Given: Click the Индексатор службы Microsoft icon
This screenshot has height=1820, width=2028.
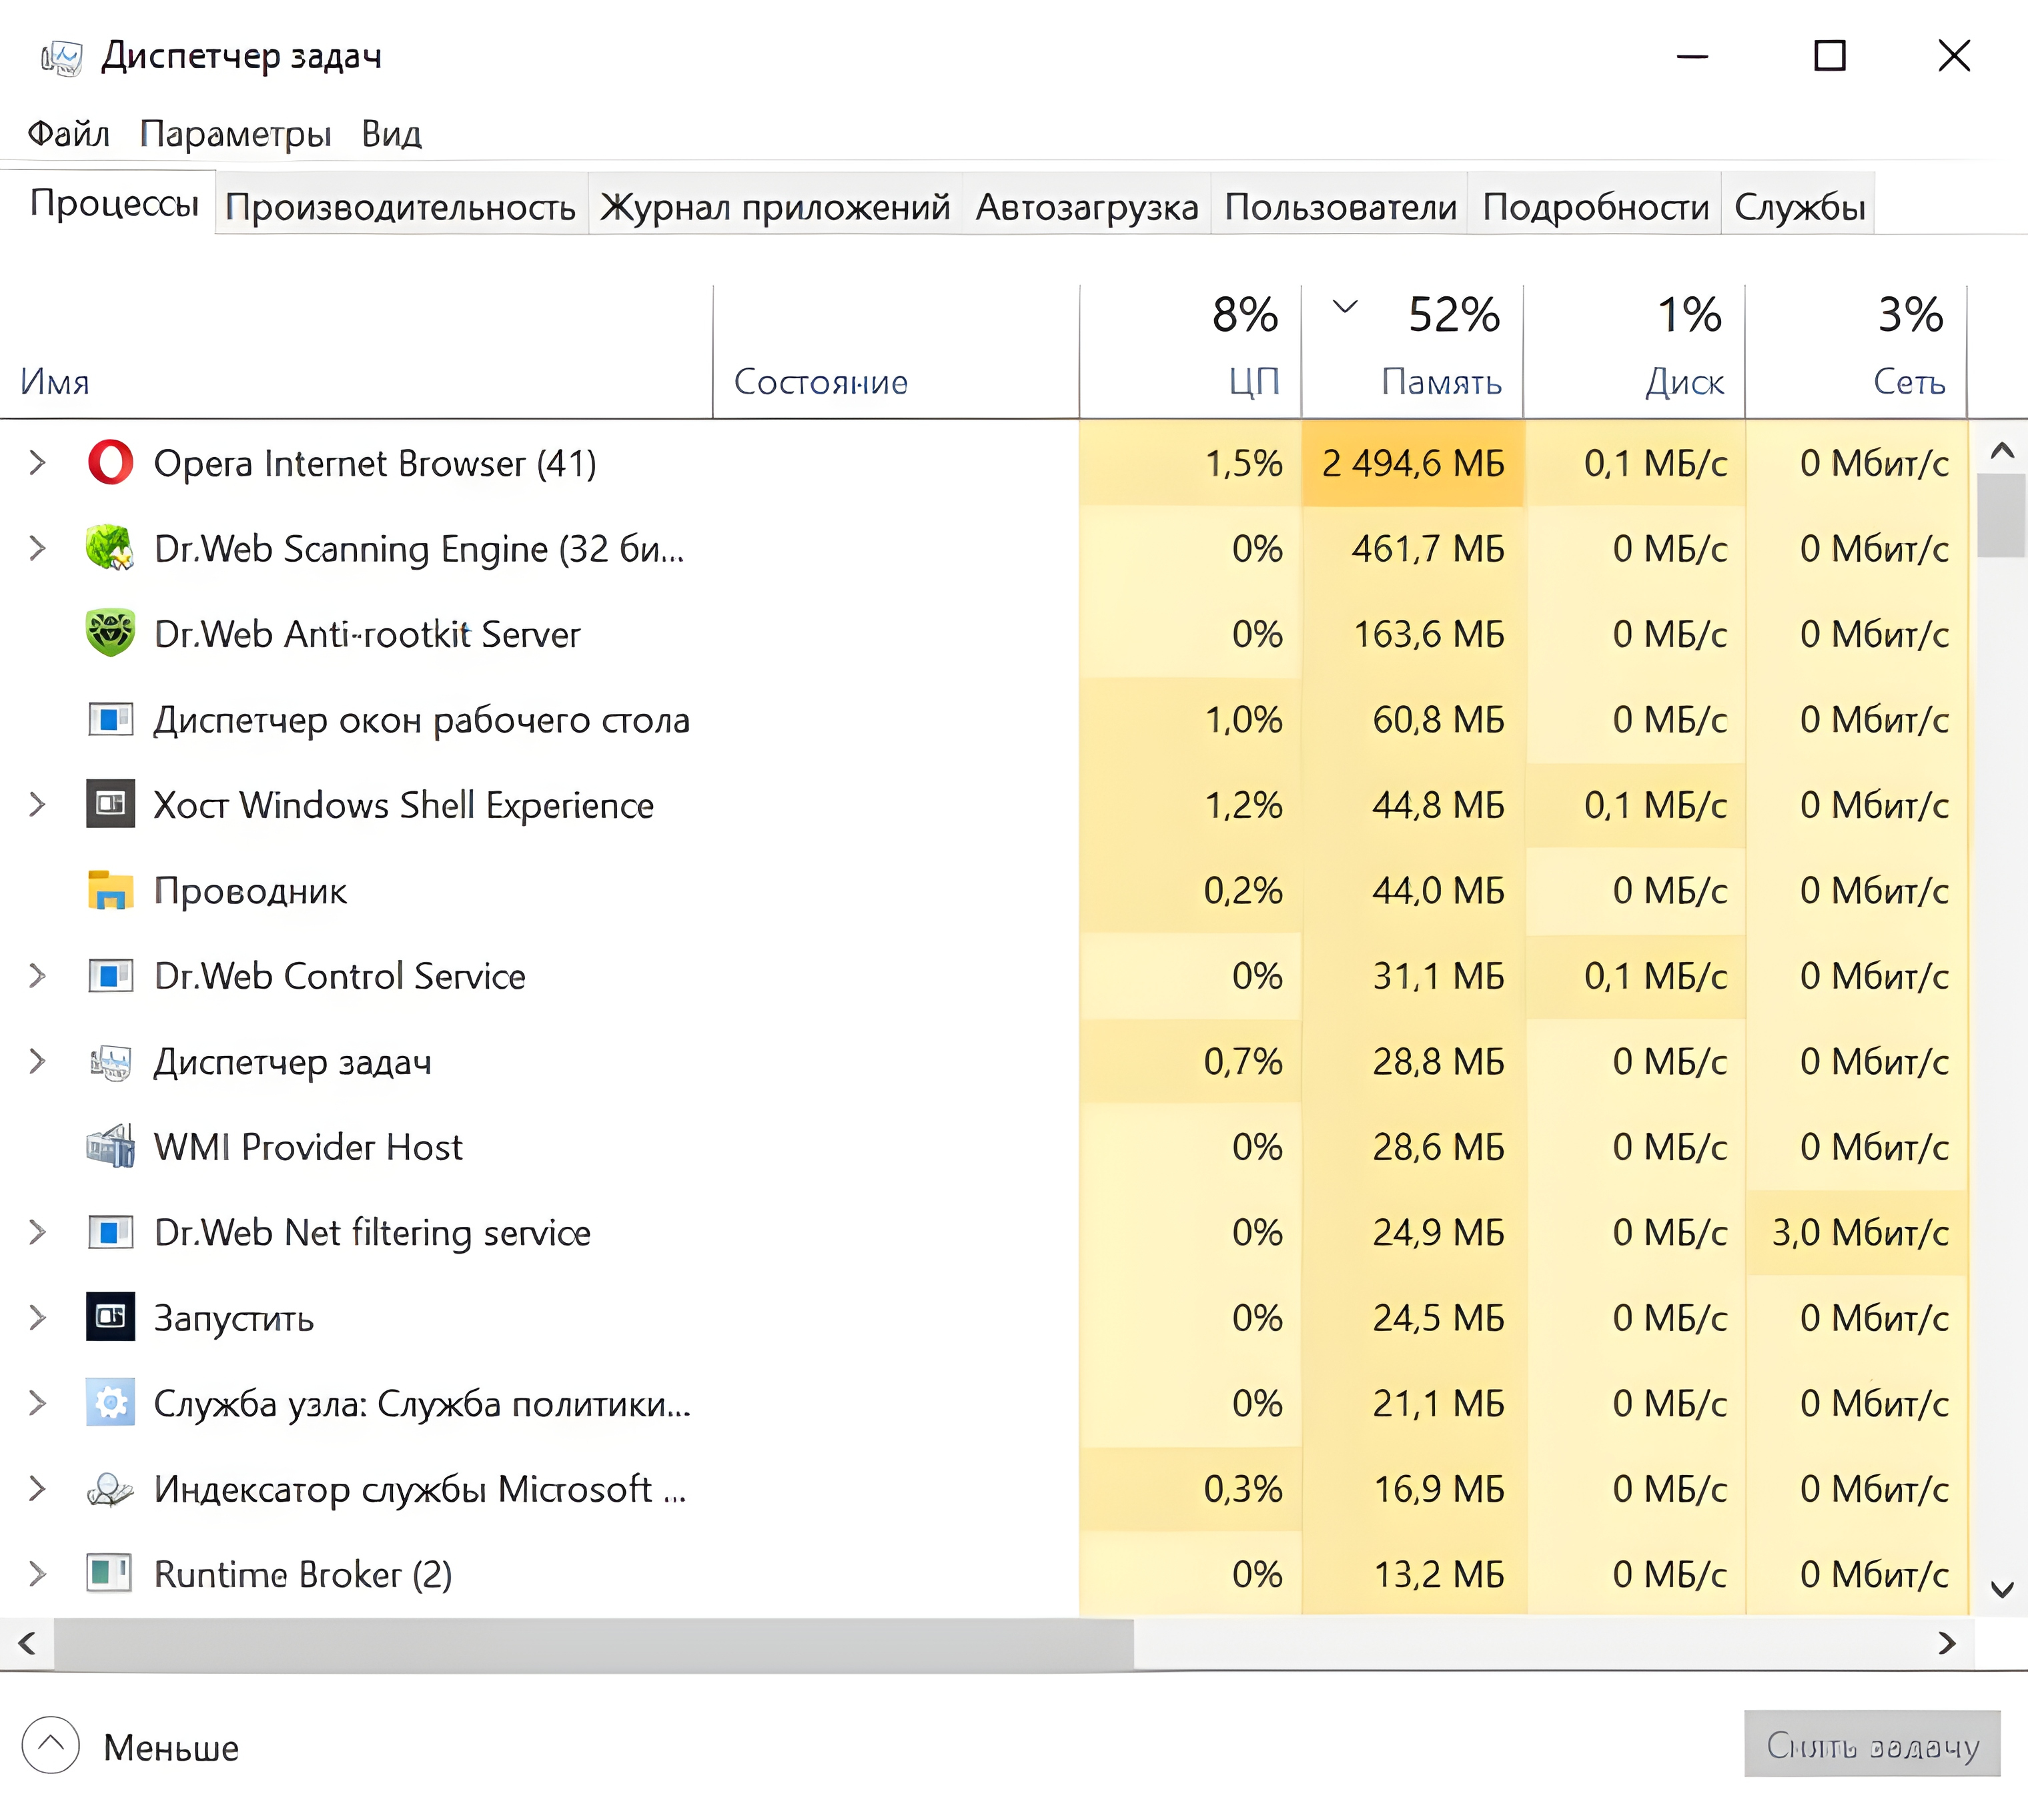Looking at the screenshot, I should [110, 1489].
